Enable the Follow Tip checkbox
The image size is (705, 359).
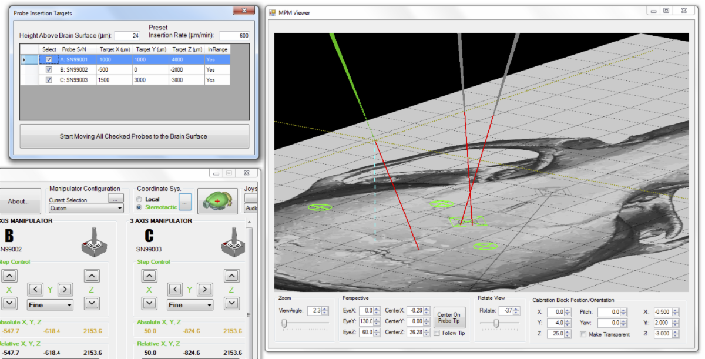tap(437, 333)
